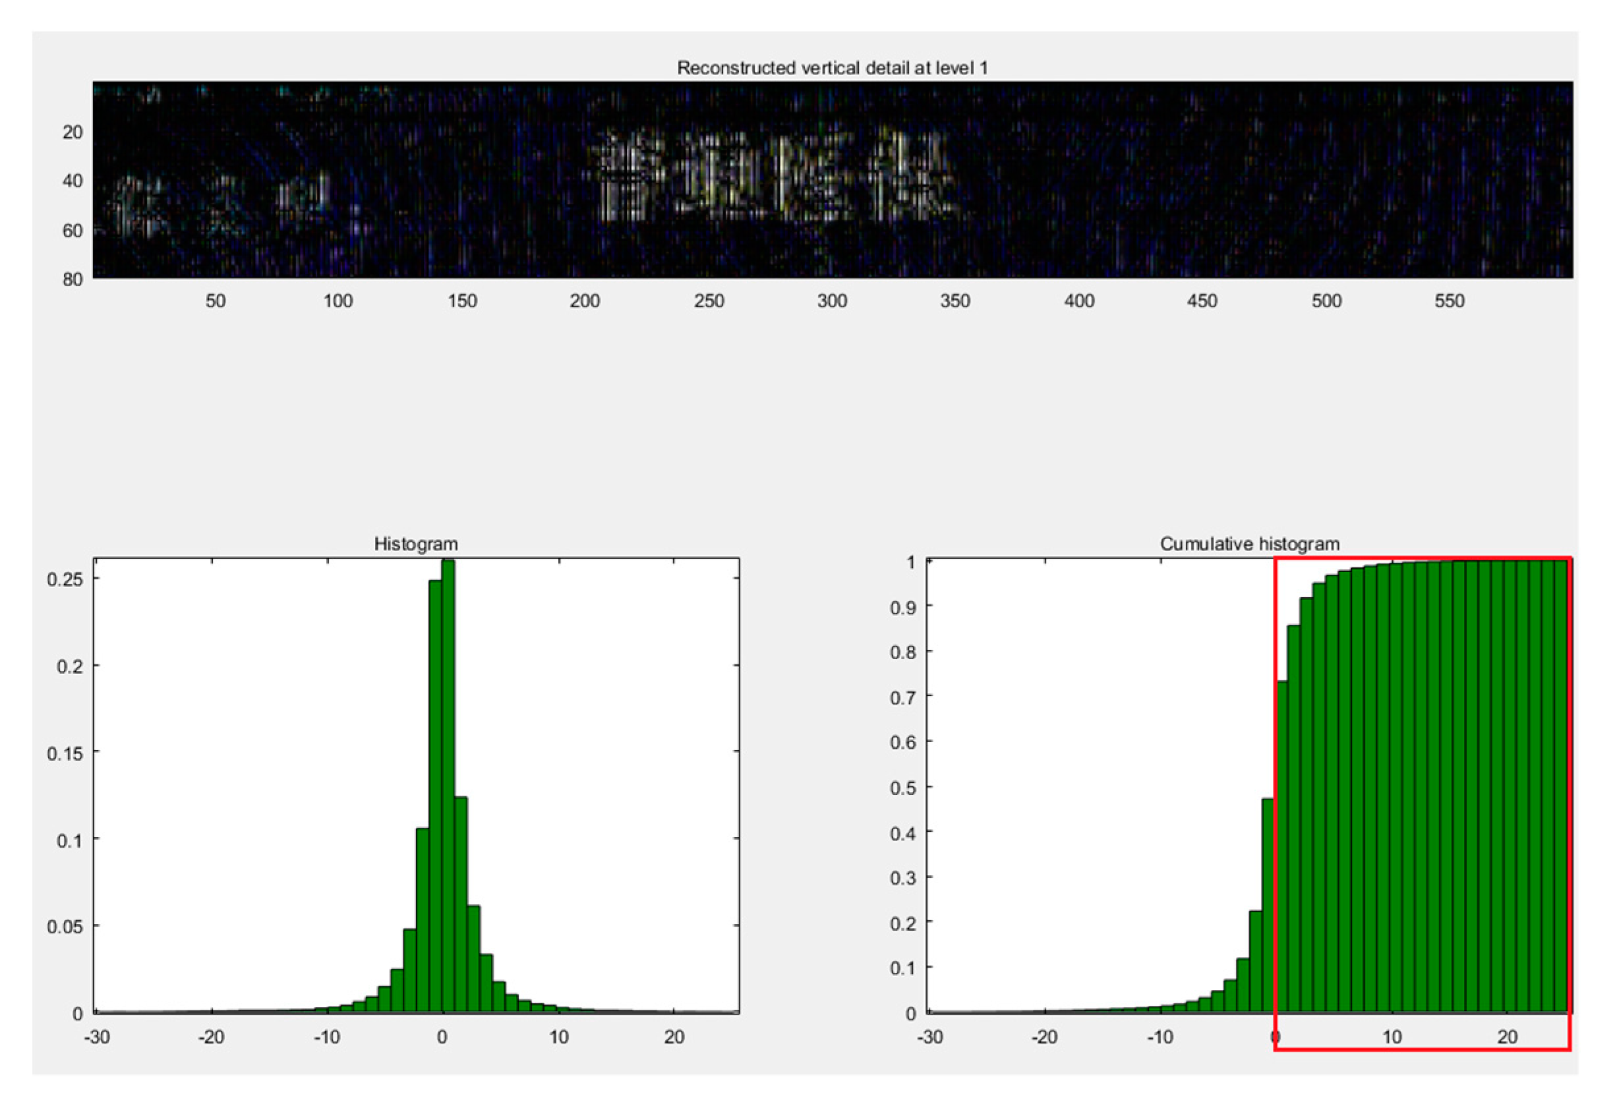Click the 80 y-axis tick beside the image
This screenshot has height=1106, width=1611.
point(73,279)
